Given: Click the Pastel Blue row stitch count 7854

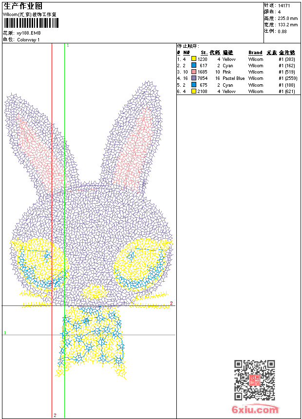Looking at the screenshot, I should [x=202, y=78].
